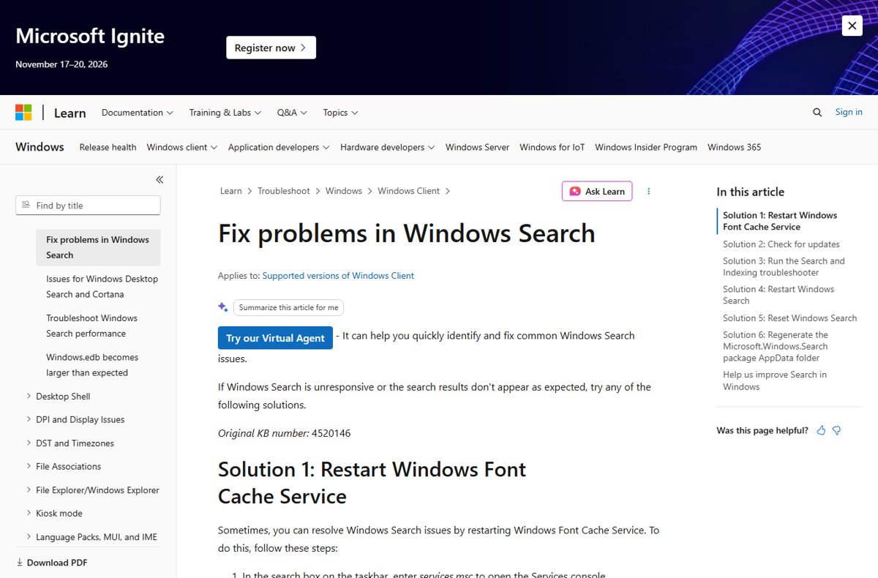Viewport: 878px width, 578px height.
Task: Open the Microsoft logo home link
Action: click(23, 112)
